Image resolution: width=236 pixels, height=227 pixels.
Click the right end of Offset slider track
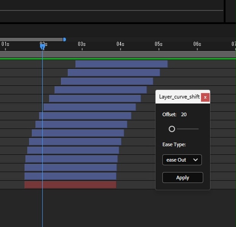pyautogui.click(x=198, y=129)
